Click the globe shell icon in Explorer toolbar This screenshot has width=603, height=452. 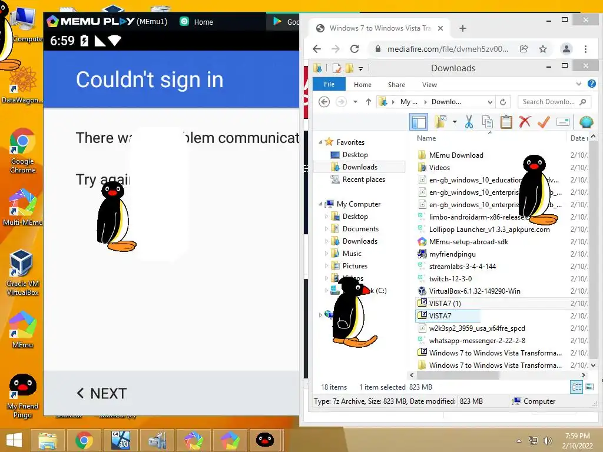click(586, 122)
